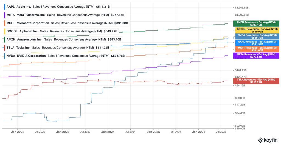This screenshot has width=281, height=145.
Task: Click the orange color bar beside MSFT legend
Action: click(x=4, y=23)
